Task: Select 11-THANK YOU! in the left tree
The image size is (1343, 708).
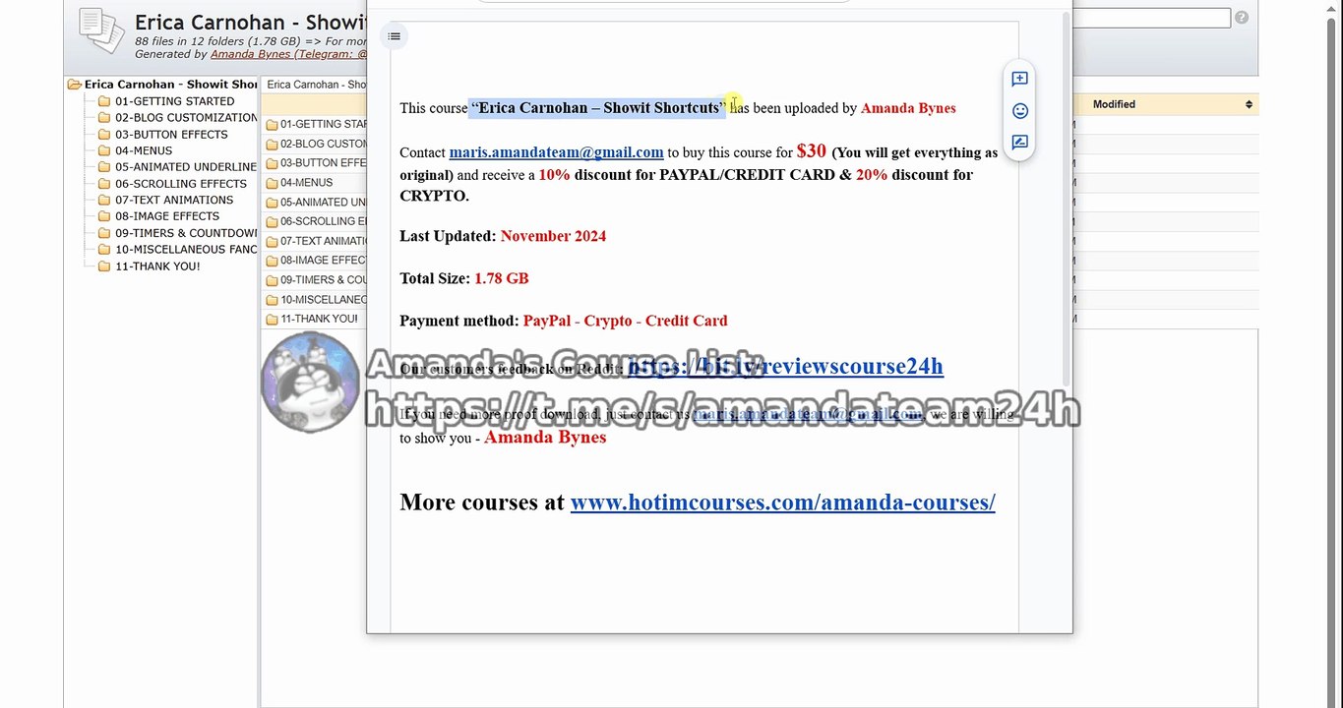Action: pyautogui.click(x=157, y=266)
